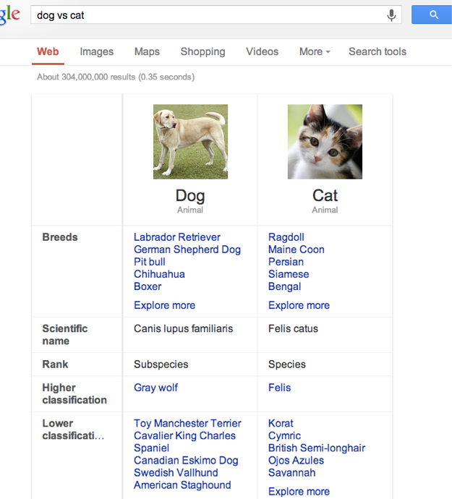
Task: Click the blue search magnifier button
Action: [432, 14]
